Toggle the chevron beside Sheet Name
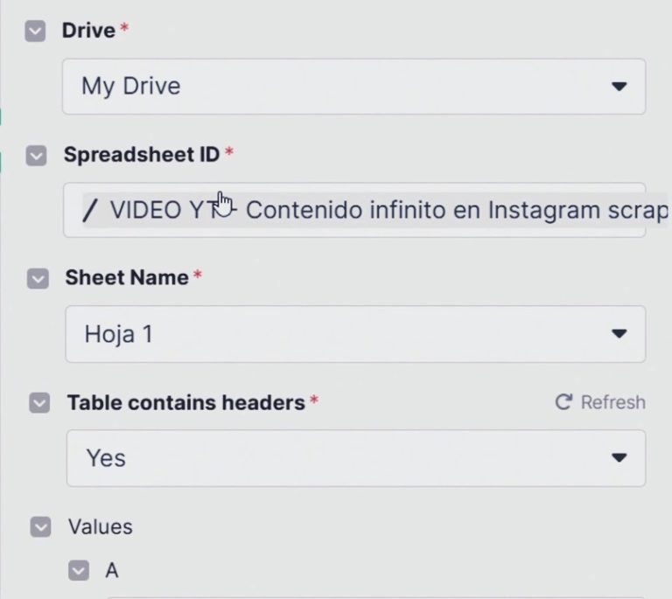This screenshot has height=599, width=672. [38, 279]
